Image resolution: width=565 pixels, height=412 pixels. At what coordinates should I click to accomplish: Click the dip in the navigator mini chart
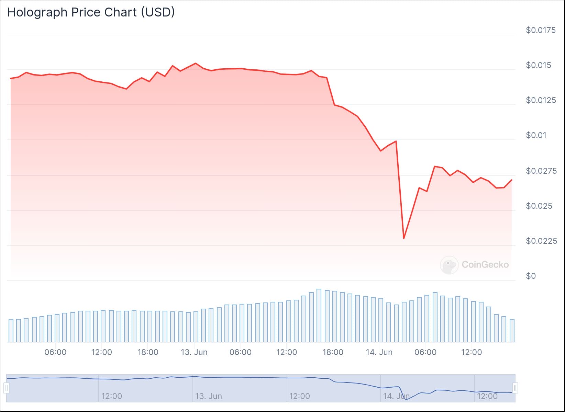coord(407,399)
